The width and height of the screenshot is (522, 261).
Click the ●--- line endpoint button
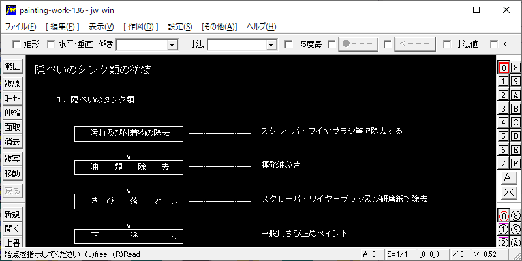pyautogui.click(x=358, y=44)
